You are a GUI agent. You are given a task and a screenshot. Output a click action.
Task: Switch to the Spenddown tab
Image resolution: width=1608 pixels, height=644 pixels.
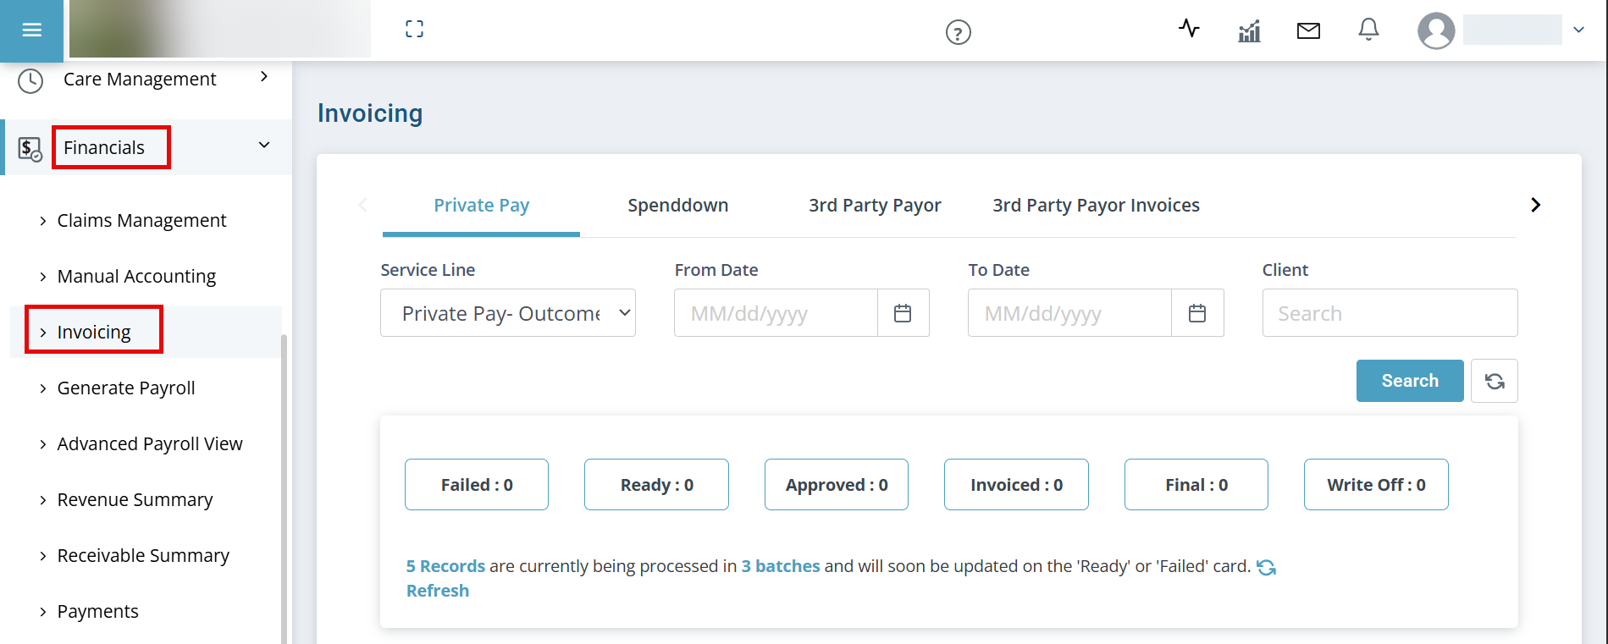677,206
